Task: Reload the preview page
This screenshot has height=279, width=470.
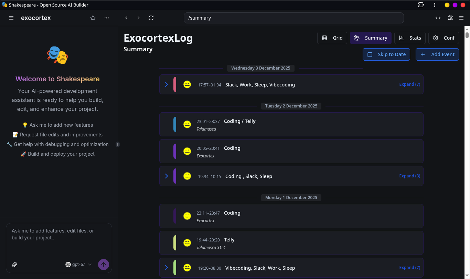Action: click(151, 18)
